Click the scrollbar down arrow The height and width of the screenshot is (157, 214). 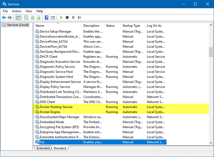(211, 143)
